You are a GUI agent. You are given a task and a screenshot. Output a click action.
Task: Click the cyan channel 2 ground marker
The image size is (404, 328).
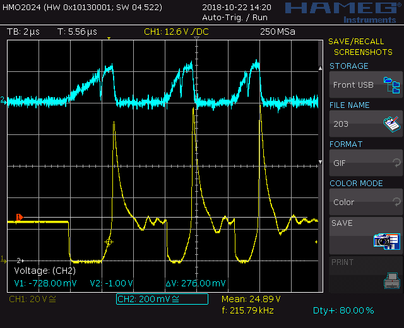pos(3,100)
